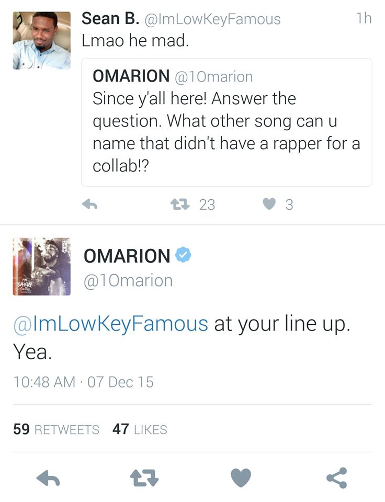Viewport: 385px width, 502px height.
Task: Open the @ImLowKeyFamous handle beside Sean B.
Action: point(213,19)
